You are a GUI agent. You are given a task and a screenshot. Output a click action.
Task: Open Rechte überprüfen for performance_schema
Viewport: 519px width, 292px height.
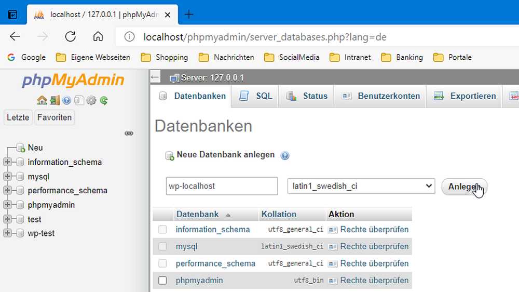[374, 263]
